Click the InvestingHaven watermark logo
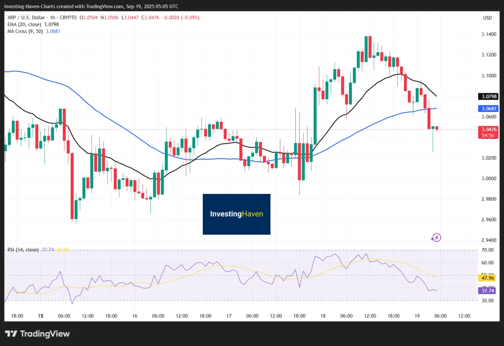This screenshot has height=346, width=504. (x=236, y=214)
